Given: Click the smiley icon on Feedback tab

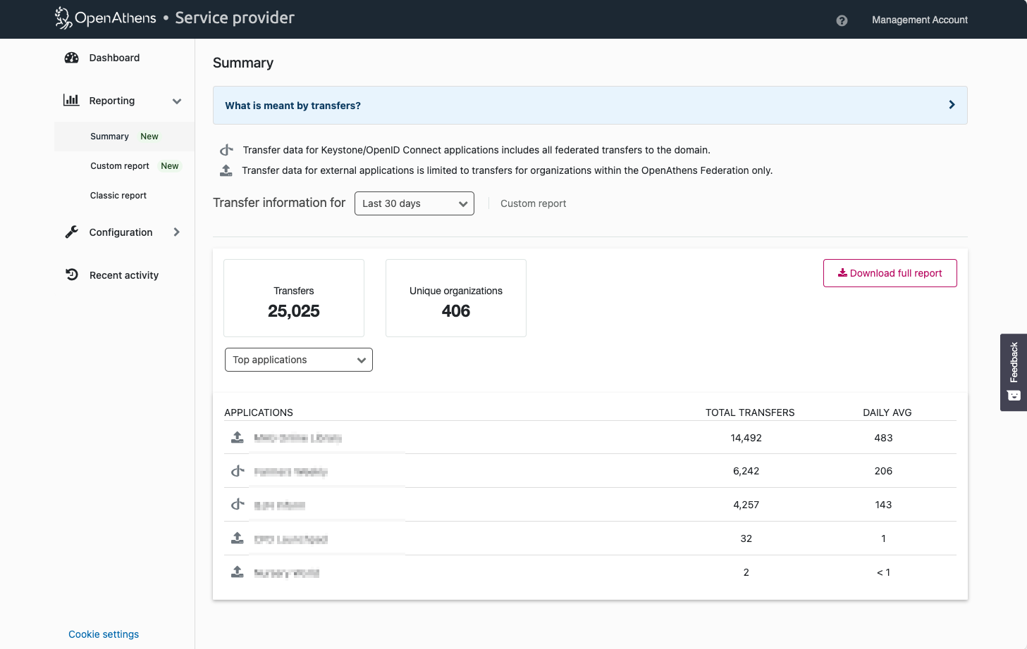Looking at the screenshot, I should 1014,396.
